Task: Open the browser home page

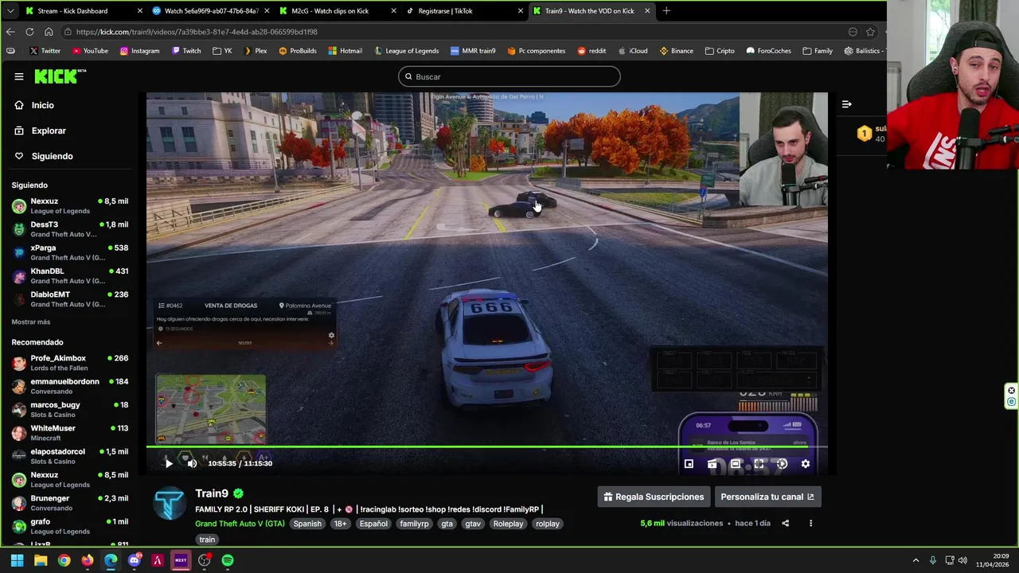Action: coord(49,32)
